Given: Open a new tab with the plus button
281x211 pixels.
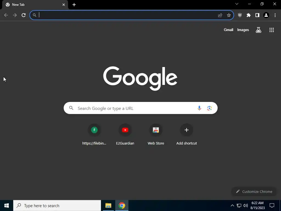Looking at the screenshot, I should pos(74,5).
